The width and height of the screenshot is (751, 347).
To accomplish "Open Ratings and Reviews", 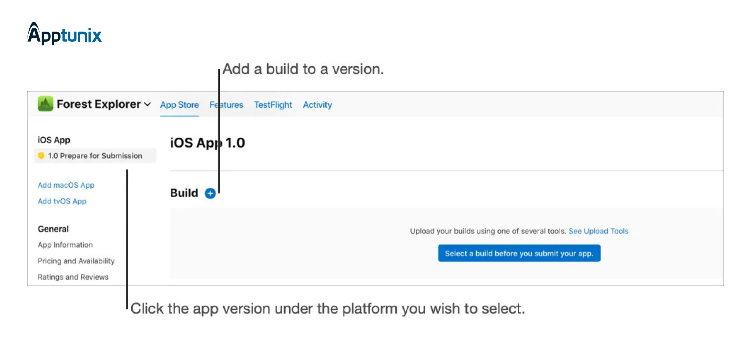I will (73, 277).
